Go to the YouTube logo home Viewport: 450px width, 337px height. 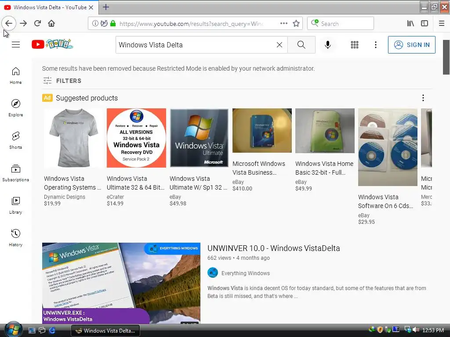click(52, 44)
